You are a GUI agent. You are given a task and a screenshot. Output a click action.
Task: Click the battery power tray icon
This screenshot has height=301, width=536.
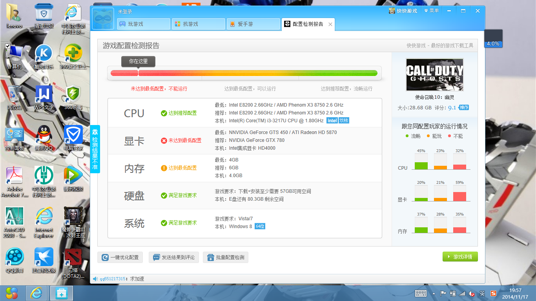453,293
